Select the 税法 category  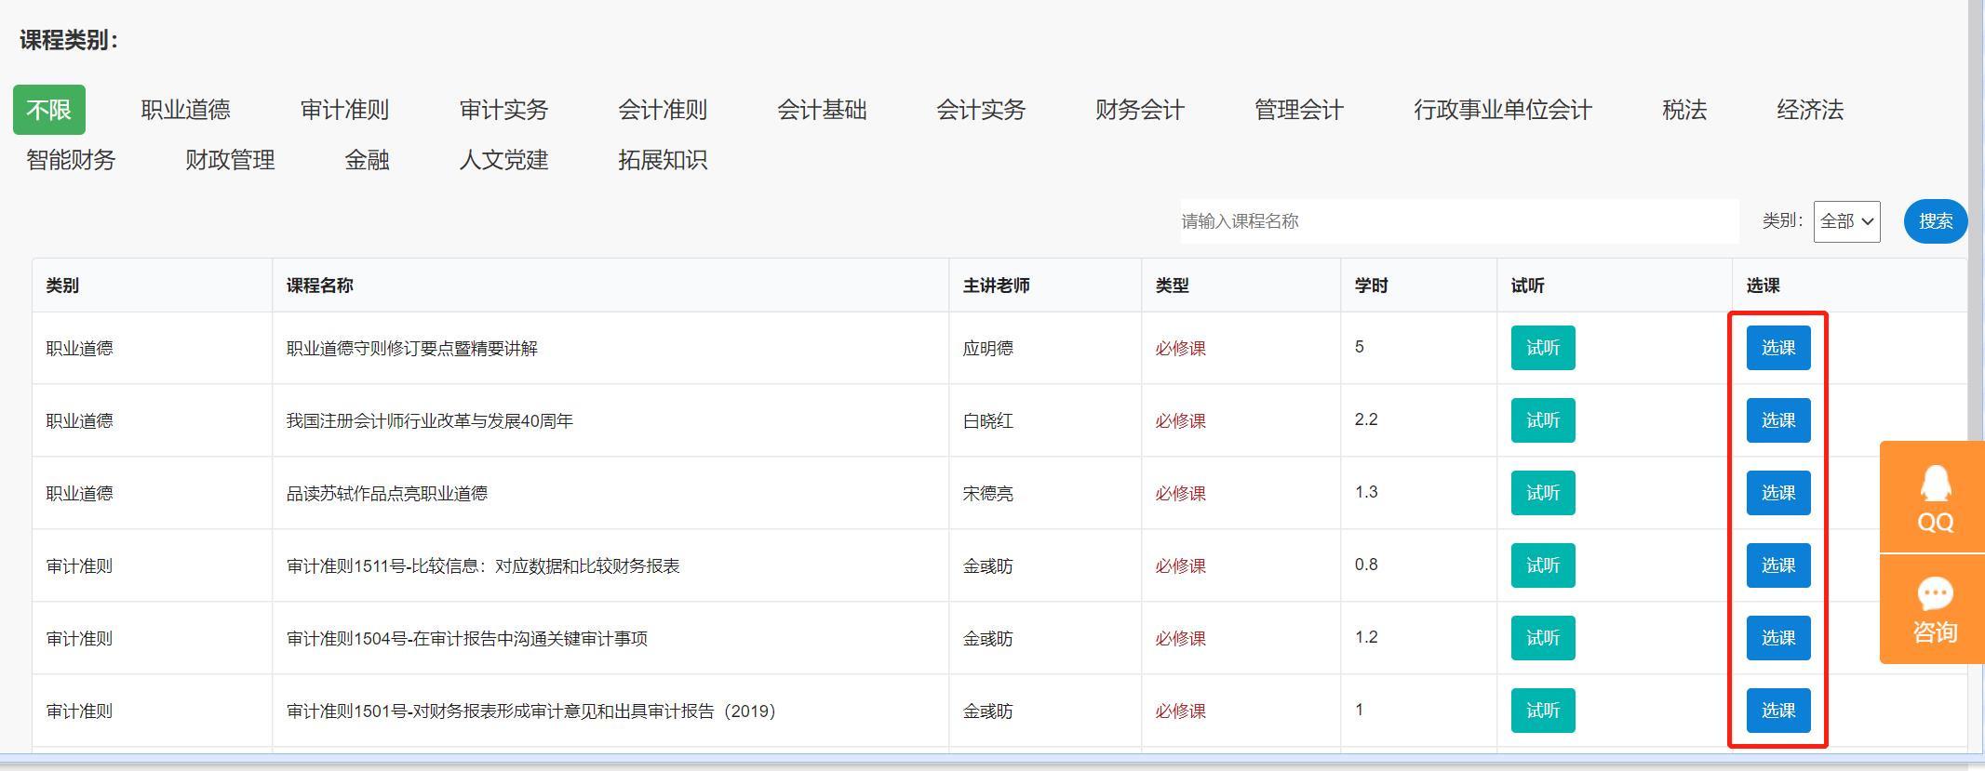tap(1683, 110)
